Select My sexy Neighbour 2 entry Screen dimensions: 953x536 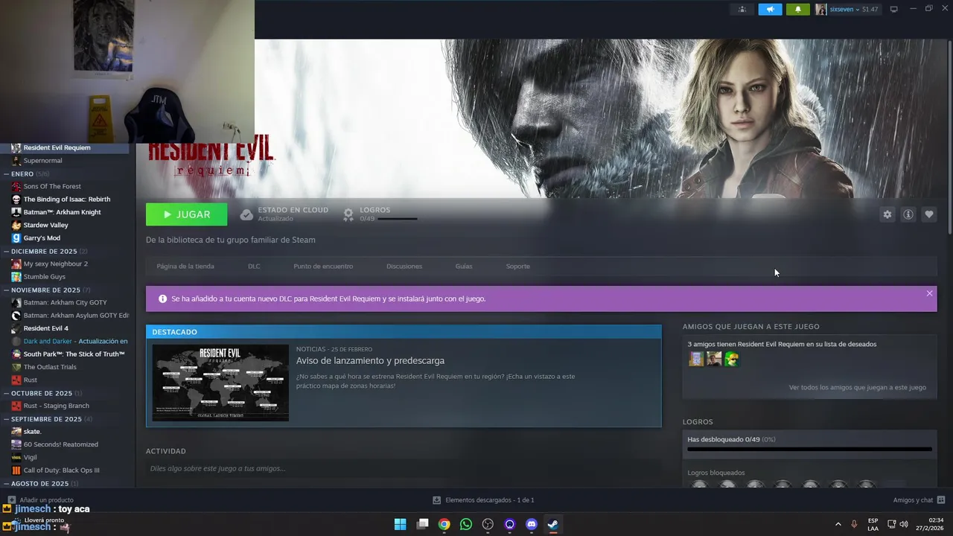(65, 264)
